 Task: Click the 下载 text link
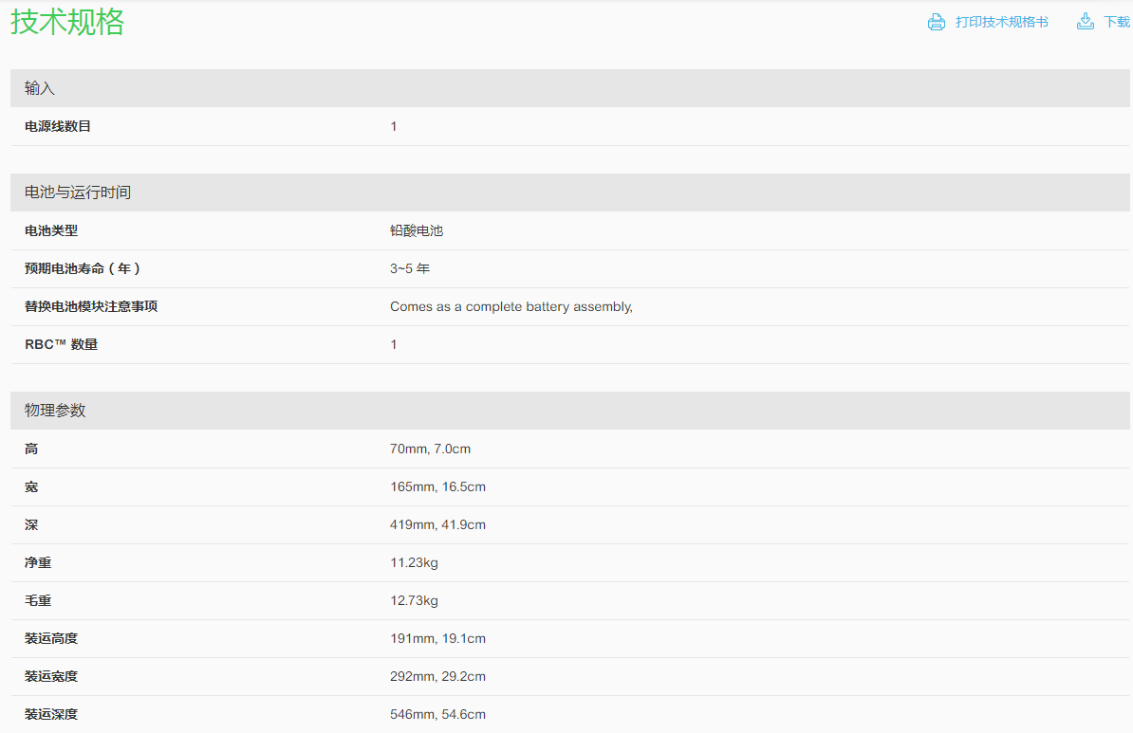point(1117,22)
